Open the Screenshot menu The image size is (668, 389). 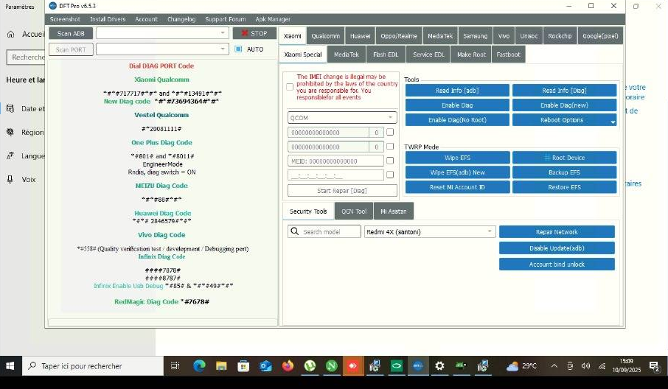pos(65,19)
